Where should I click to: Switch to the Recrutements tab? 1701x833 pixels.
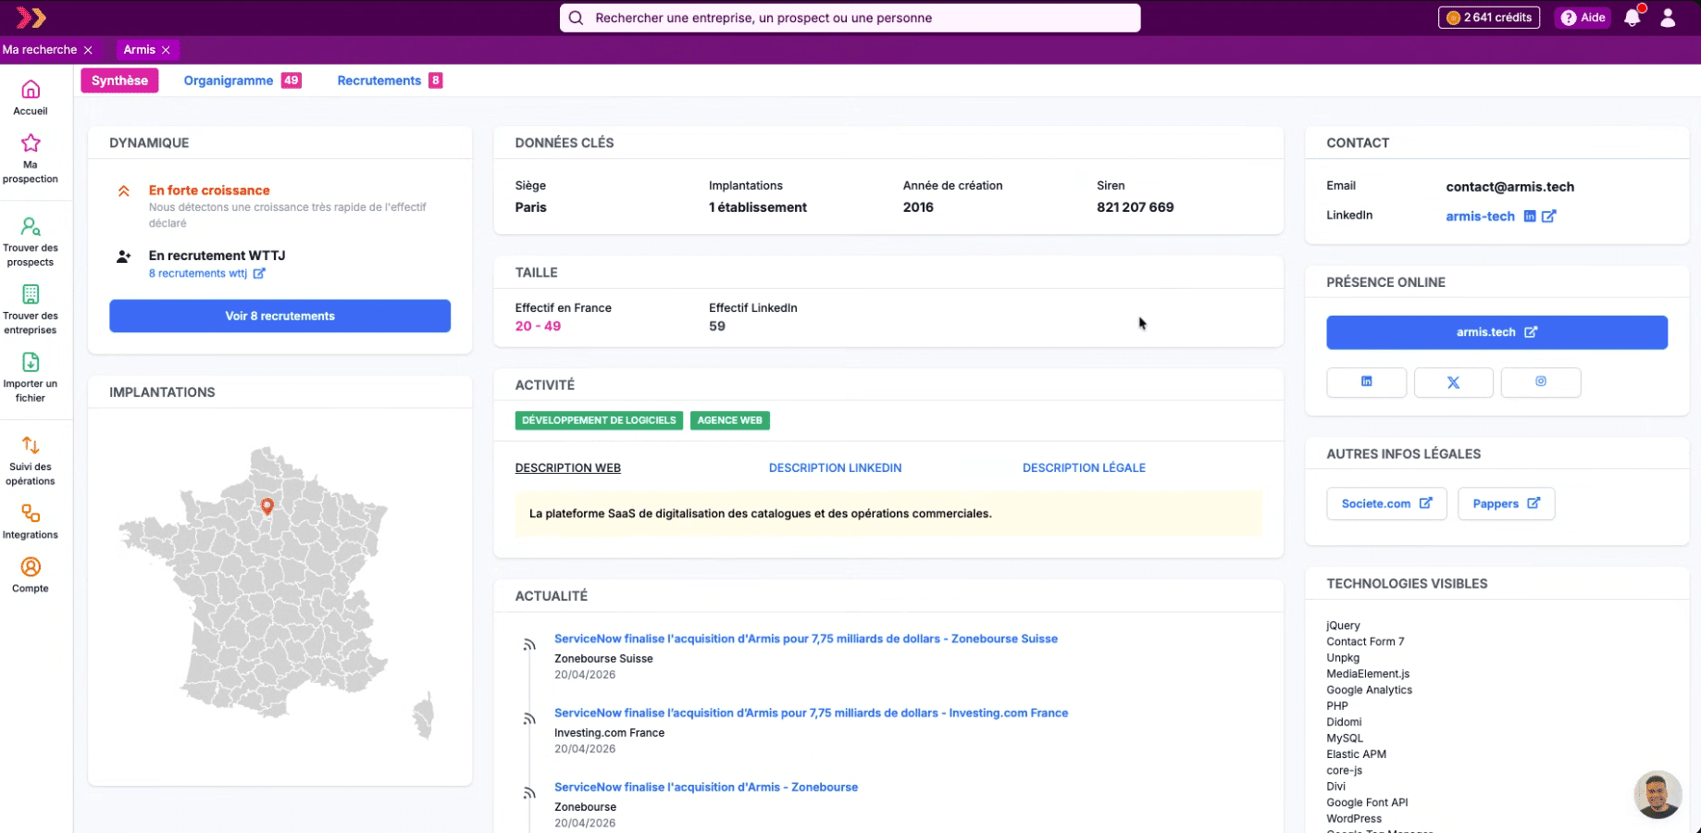[x=390, y=81]
